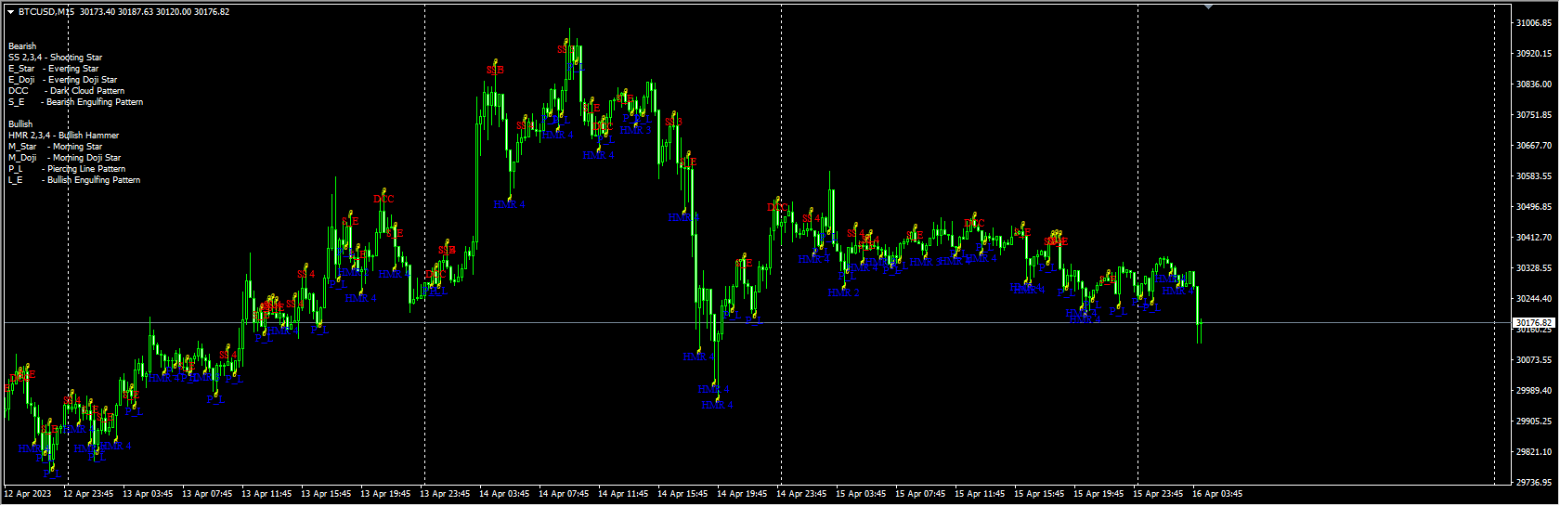Click the '15 Apr 23:45' time axis label
This screenshot has width=1560, height=506.
1158,494
